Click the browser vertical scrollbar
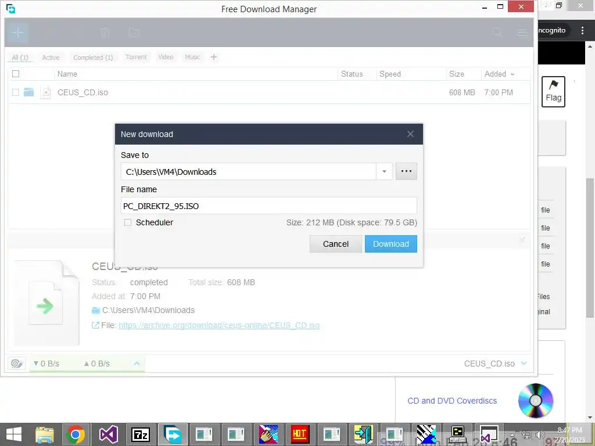595x446 pixels. tap(590, 247)
